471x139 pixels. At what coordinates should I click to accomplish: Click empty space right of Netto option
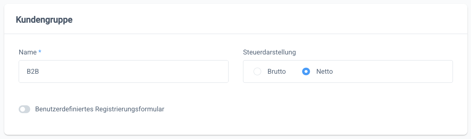[x=392, y=72]
